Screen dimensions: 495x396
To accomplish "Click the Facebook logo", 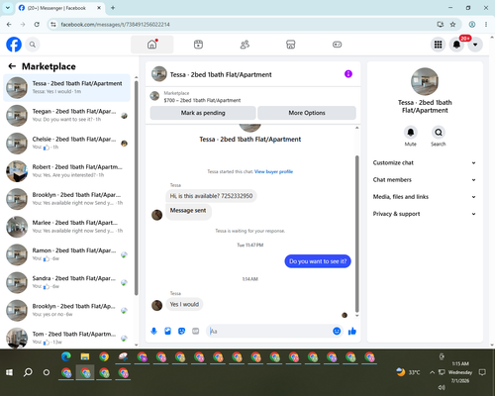I will [14, 45].
